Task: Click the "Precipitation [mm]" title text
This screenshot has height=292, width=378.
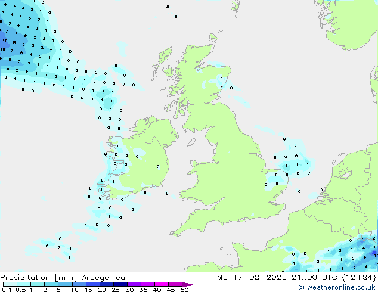Action: [39, 278]
